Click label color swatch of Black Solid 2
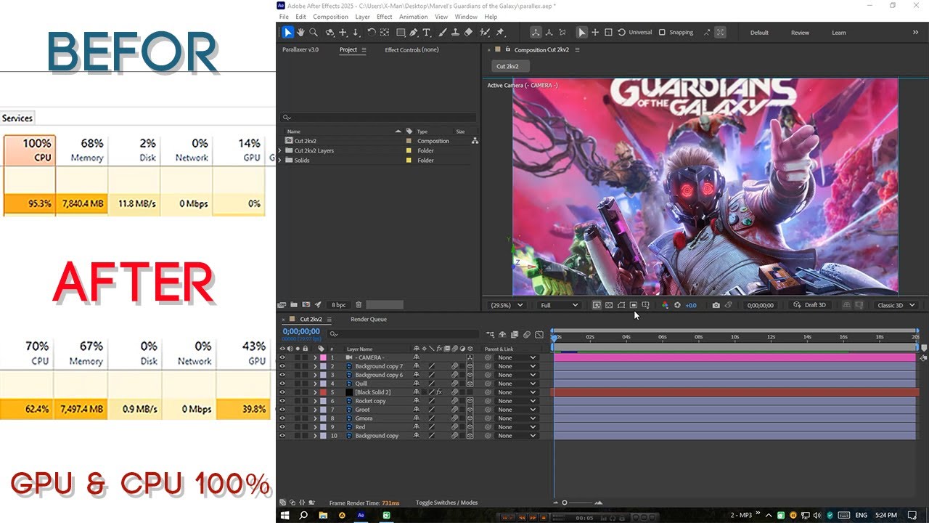929x523 pixels. 323,392
